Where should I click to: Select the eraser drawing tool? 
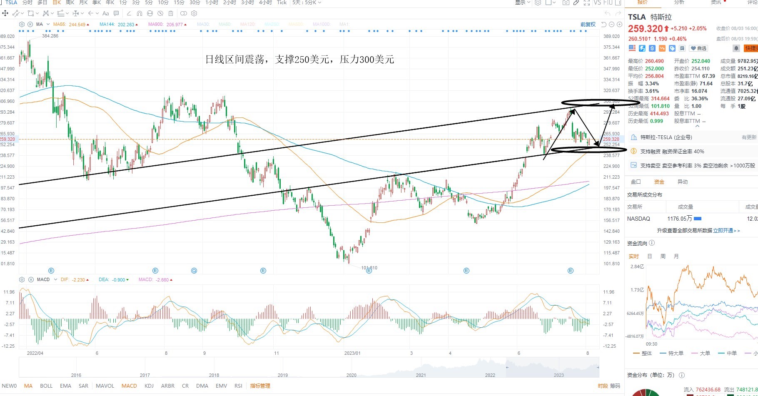coord(129,13)
